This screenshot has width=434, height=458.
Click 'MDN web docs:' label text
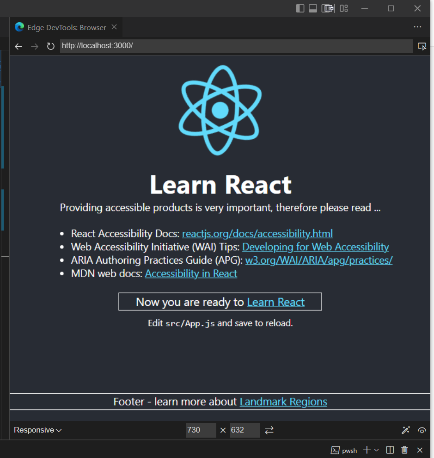point(107,274)
